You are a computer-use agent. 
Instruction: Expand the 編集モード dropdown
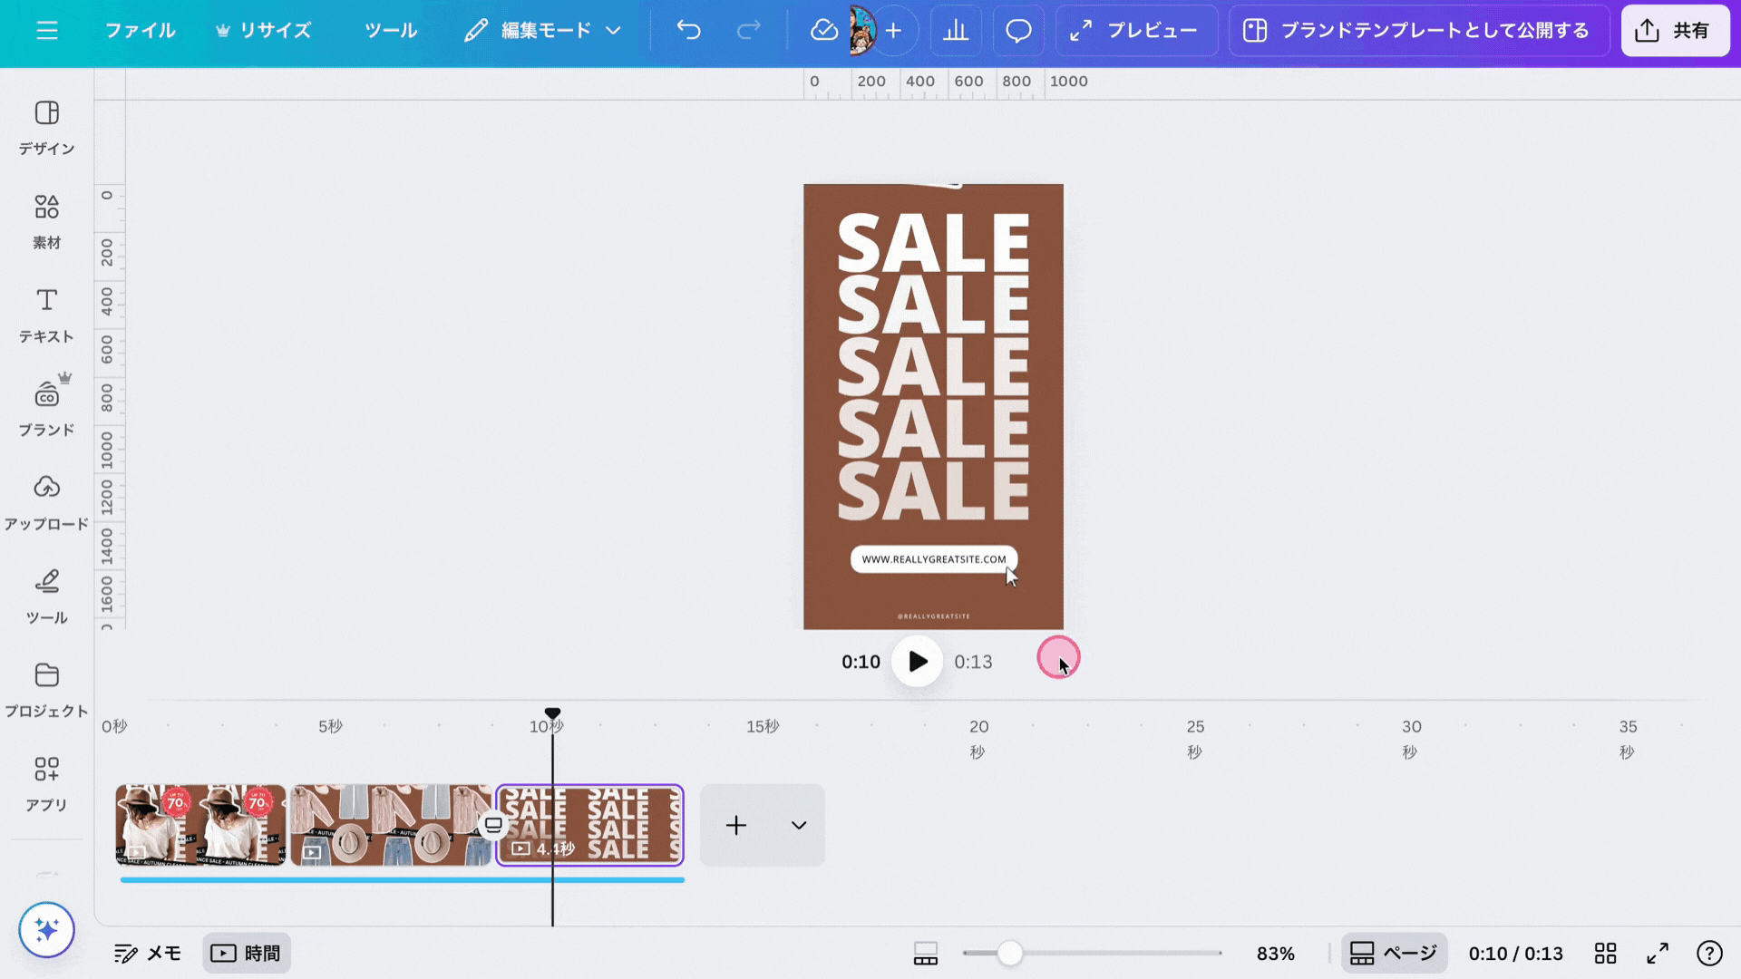tap(543, 30)
